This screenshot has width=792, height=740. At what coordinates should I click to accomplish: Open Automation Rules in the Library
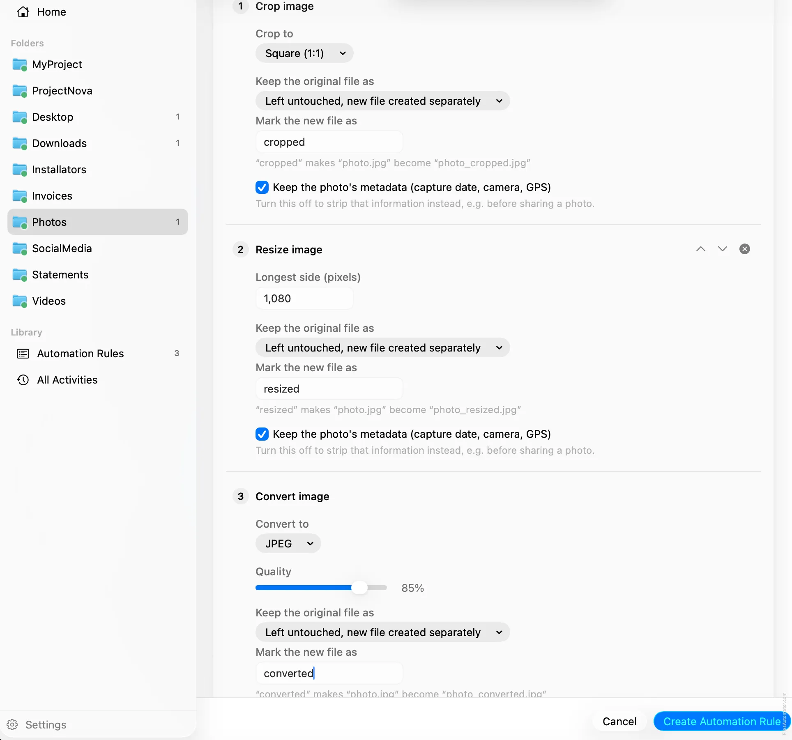[x=98, y=354]
